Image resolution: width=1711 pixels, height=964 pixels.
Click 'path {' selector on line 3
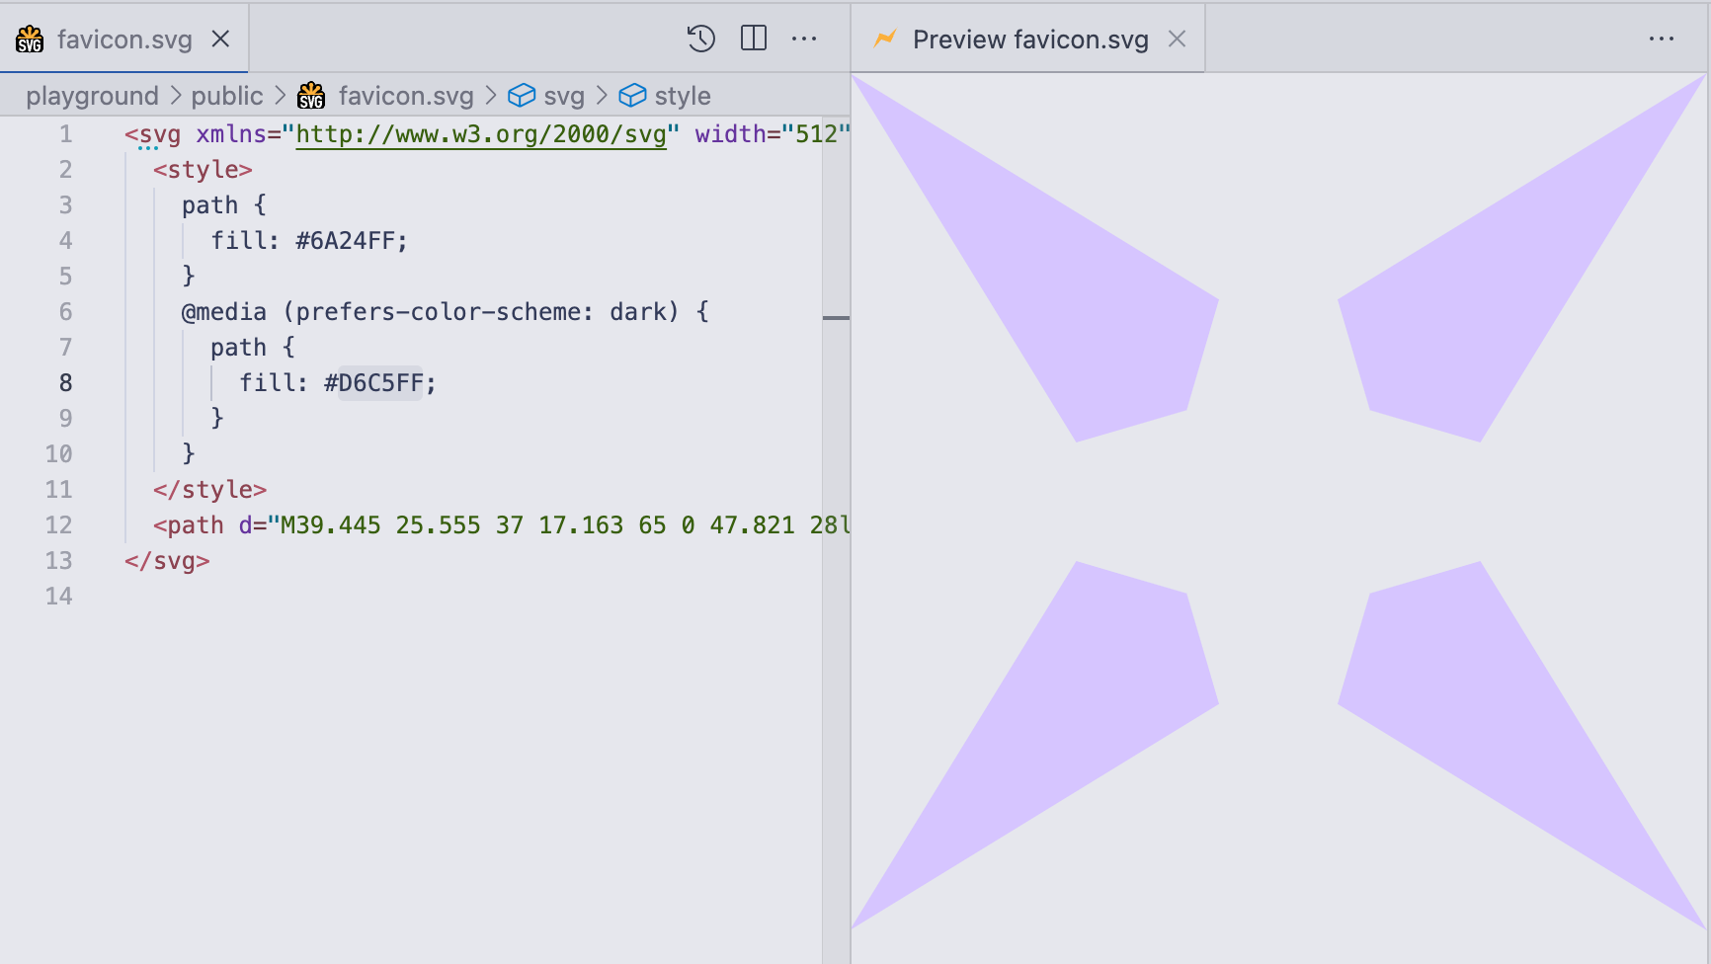pyautogui.click(x=223, y=205)
